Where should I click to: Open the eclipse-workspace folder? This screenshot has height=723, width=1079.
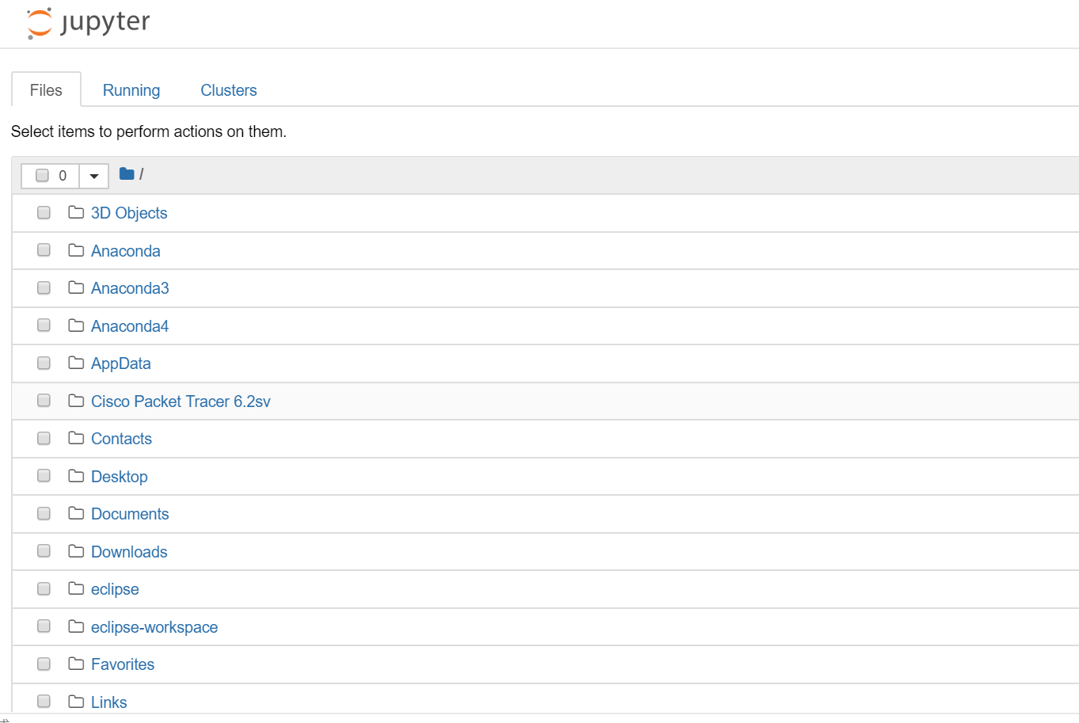[154, 627]
